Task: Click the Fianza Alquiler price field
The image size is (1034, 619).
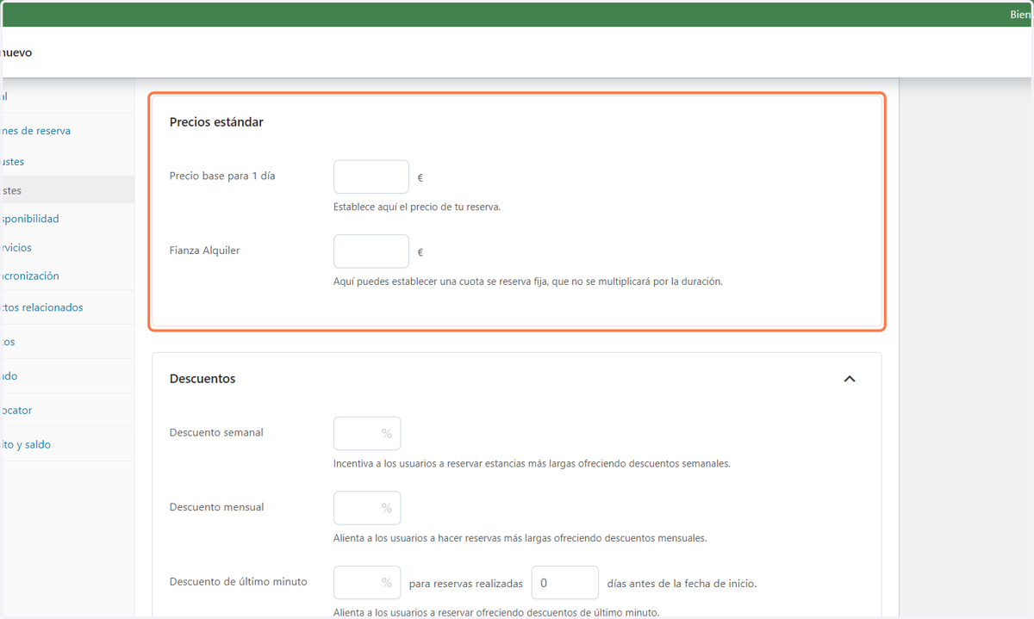Action: [x=371, y=251]
